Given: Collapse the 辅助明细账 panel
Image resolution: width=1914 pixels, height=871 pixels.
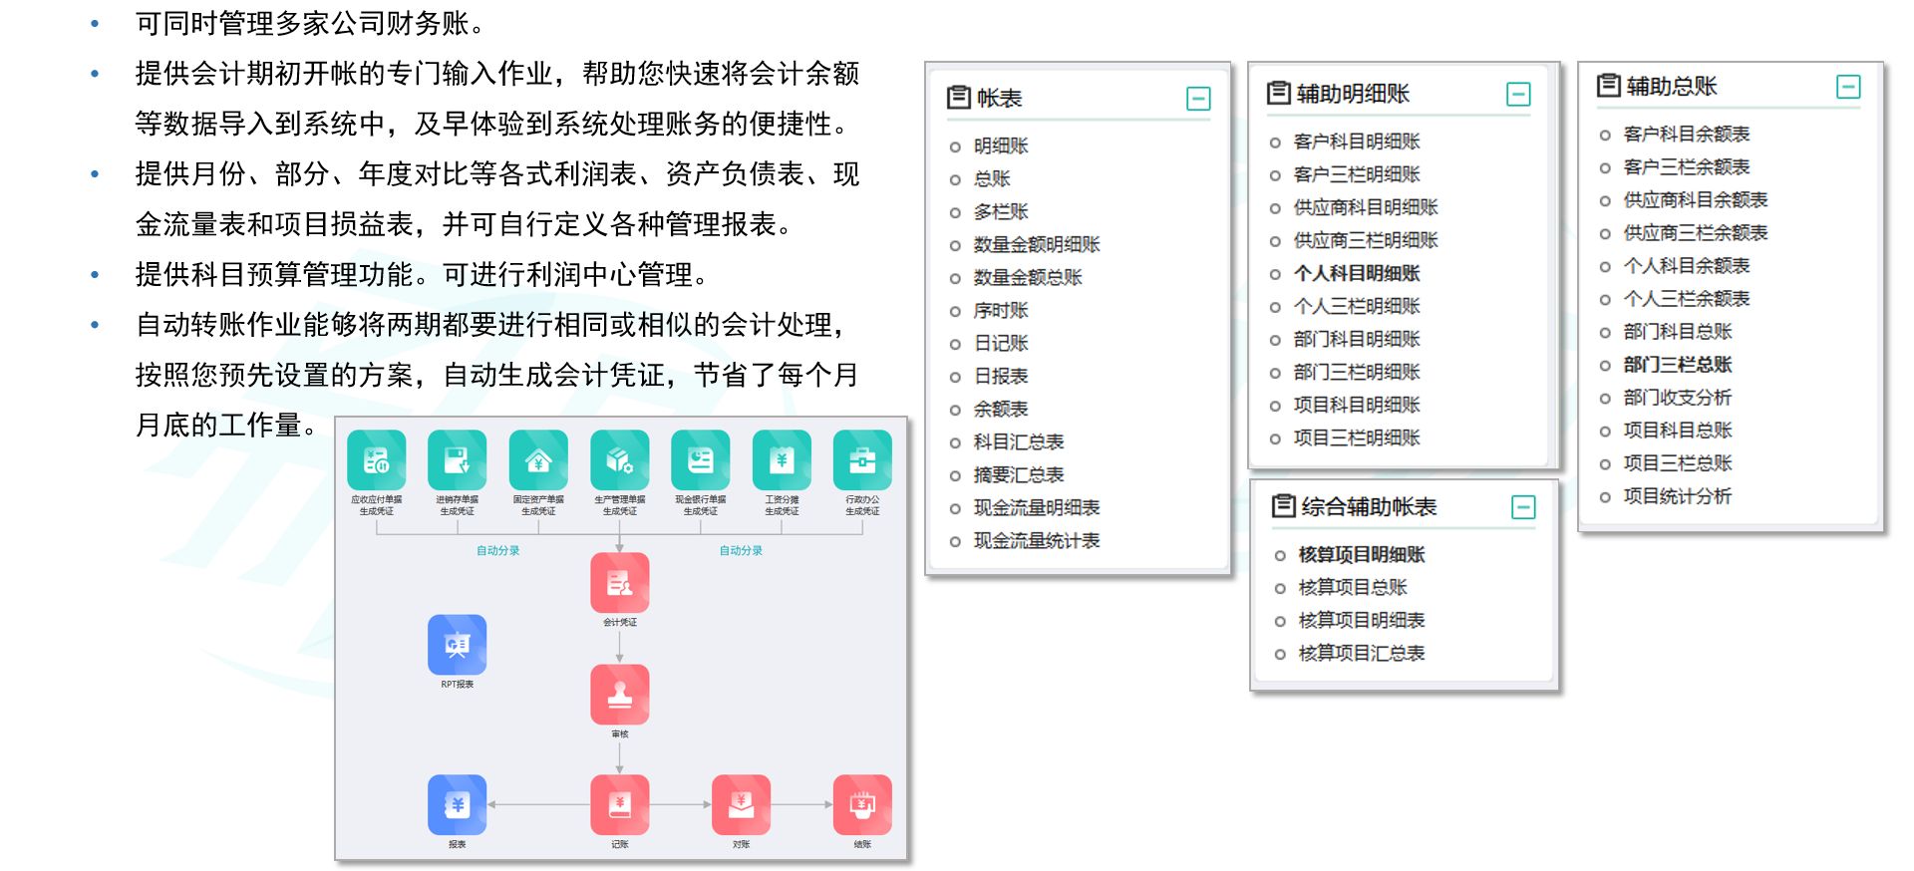Looking at the screenshot, I should point(1518,95).
